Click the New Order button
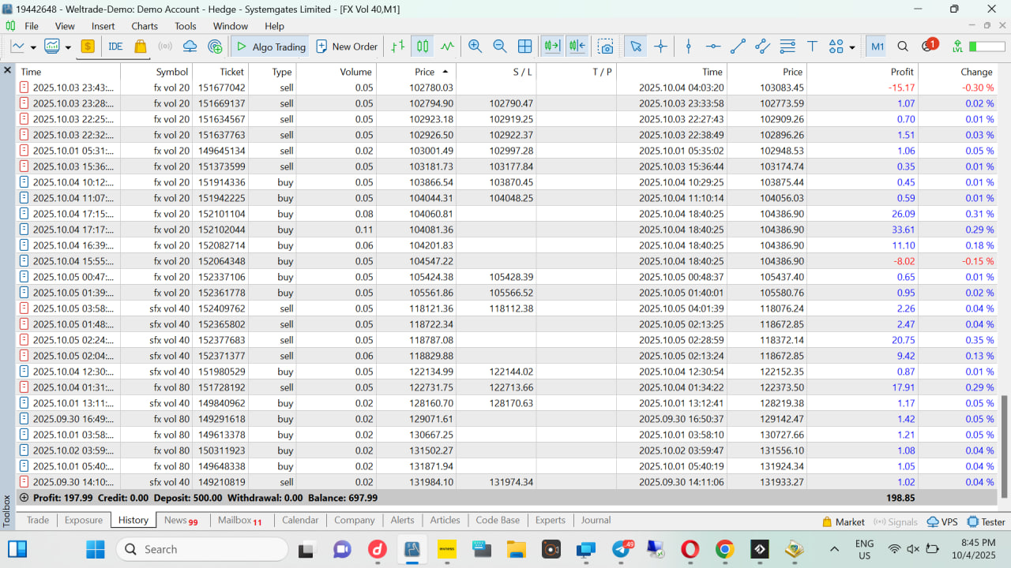The image size is (1011, 568). (x=347, y=47)
